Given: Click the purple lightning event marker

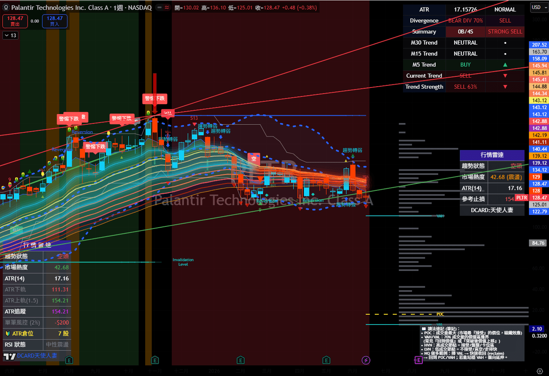Looking at the screenshot, I should pos(366,360).
